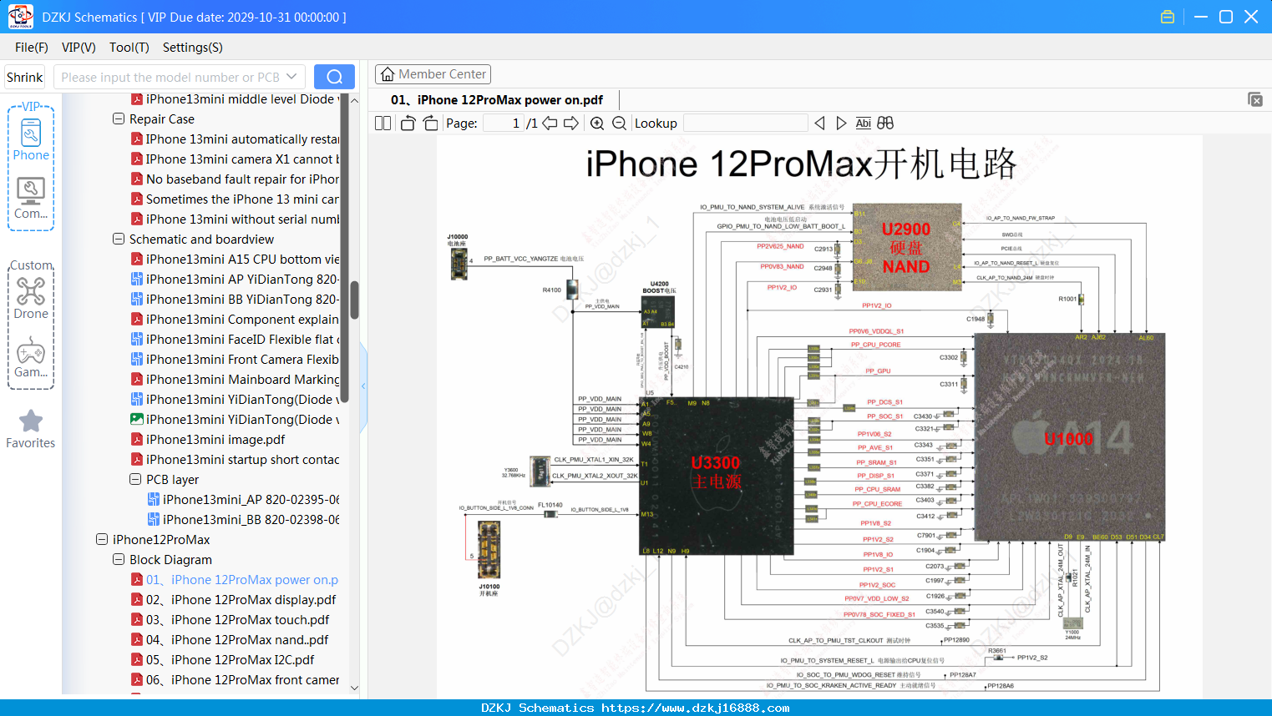
Task: Open iPhone 13mini automatically restart case
Action: (242, 139)
